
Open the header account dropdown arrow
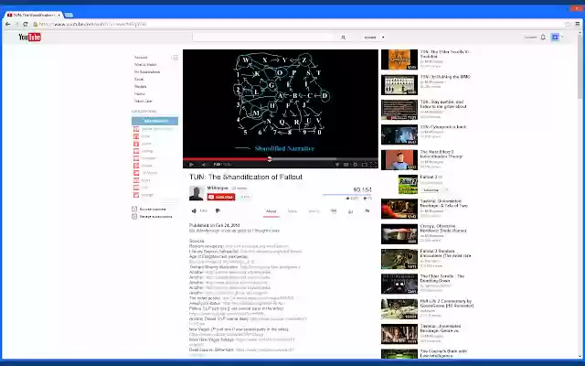tap(563, 37)
